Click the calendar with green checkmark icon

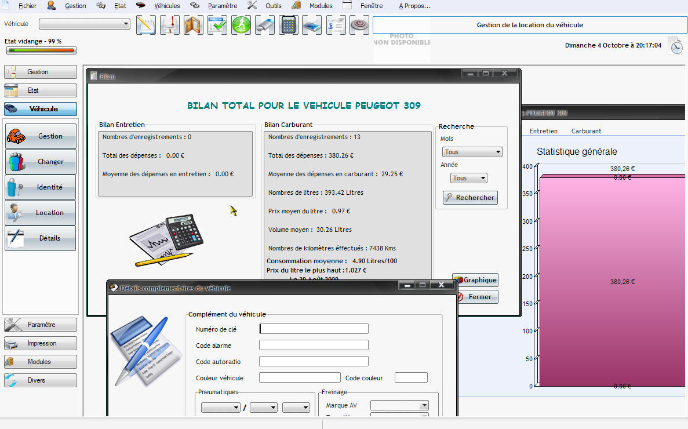tap(217, 25)
